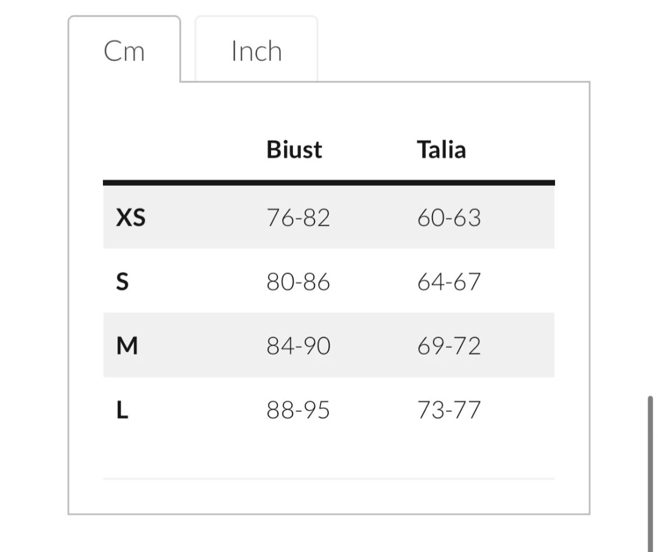Select the XS size label
This screenshot has height=552, width=658.
(x=131, y=218)
